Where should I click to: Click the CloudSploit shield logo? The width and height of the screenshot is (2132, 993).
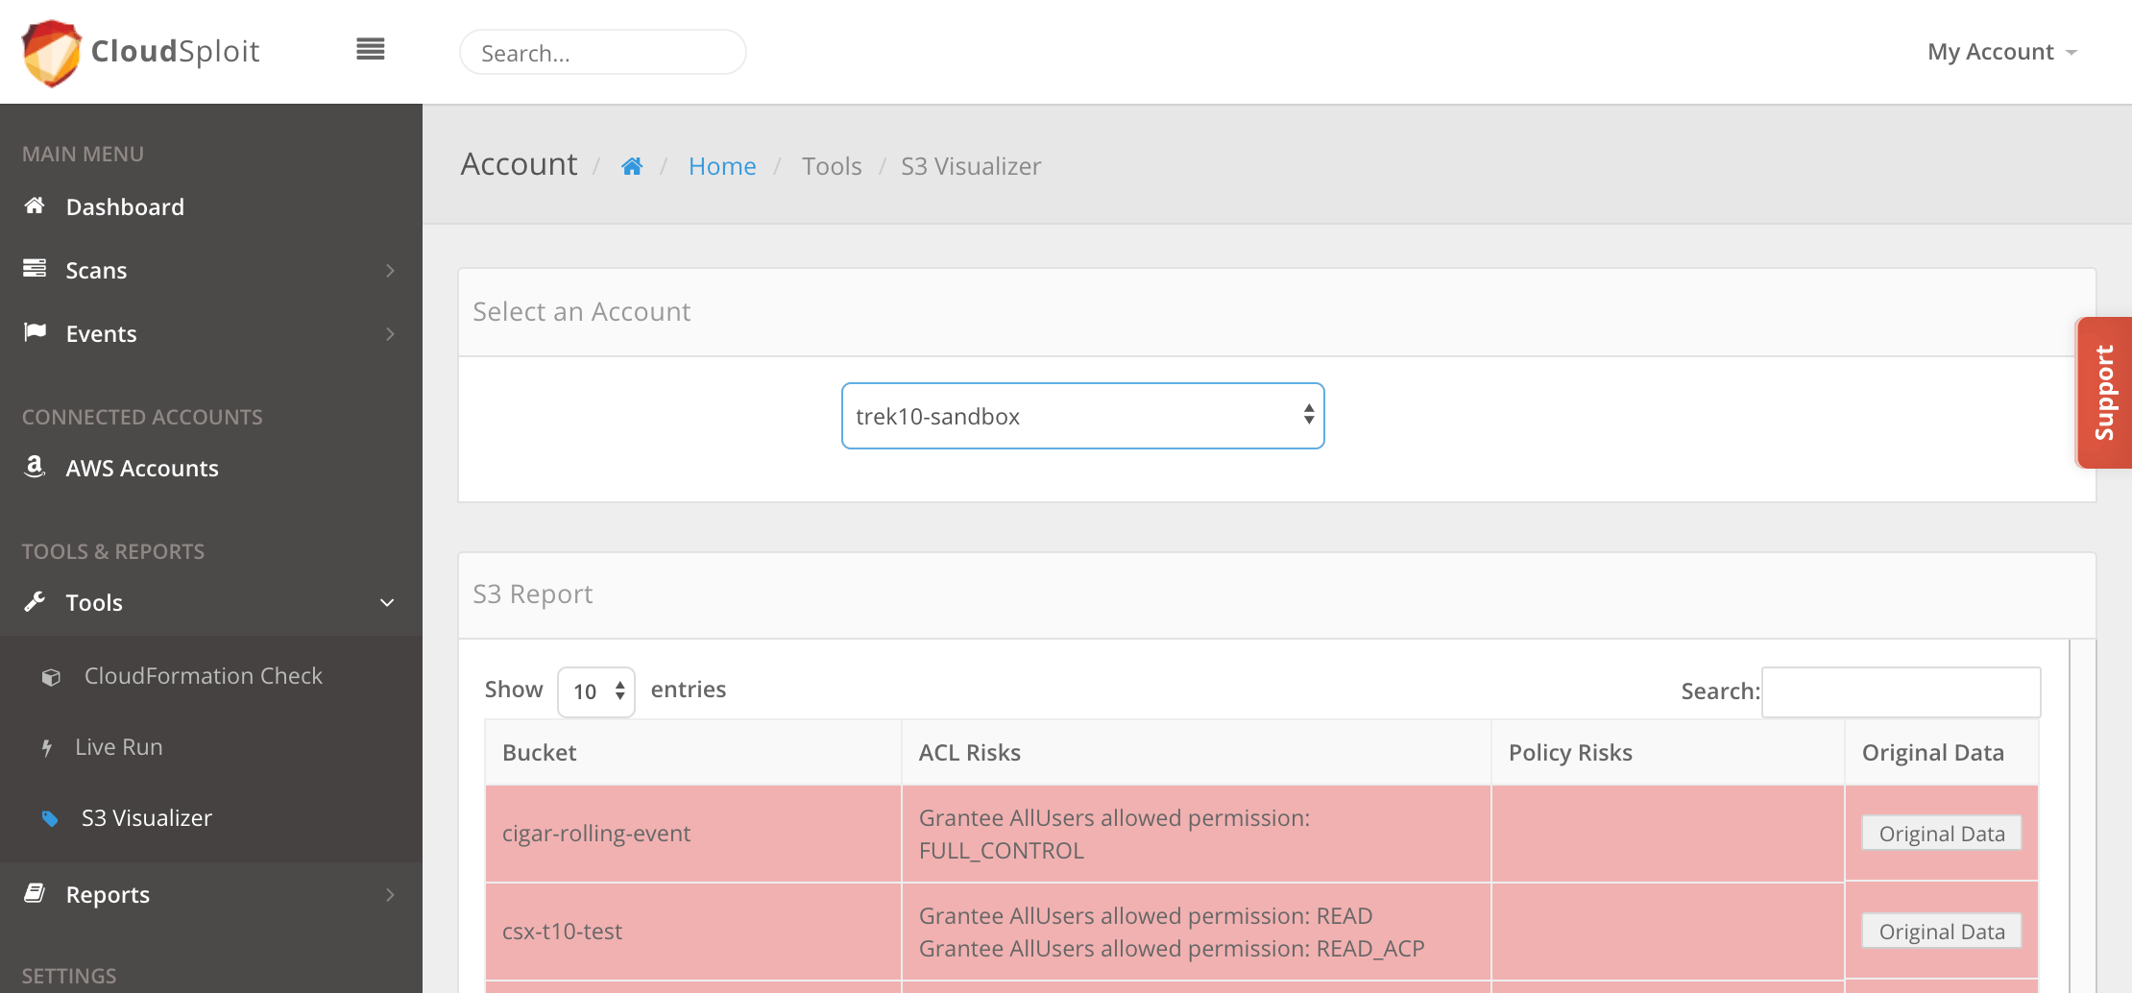coord(52,52)
